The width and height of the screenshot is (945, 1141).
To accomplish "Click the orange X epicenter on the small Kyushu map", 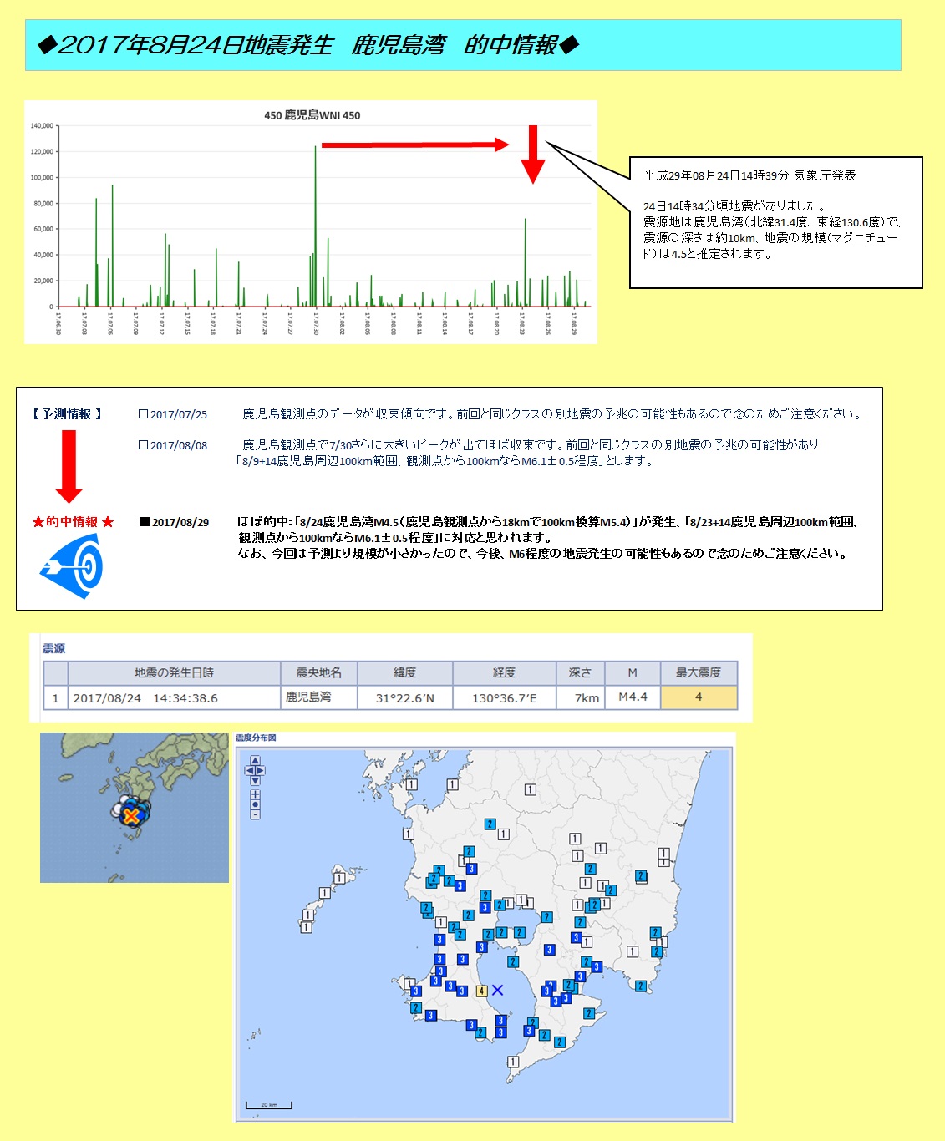I will pyautogui.click(x=130, y=816).
